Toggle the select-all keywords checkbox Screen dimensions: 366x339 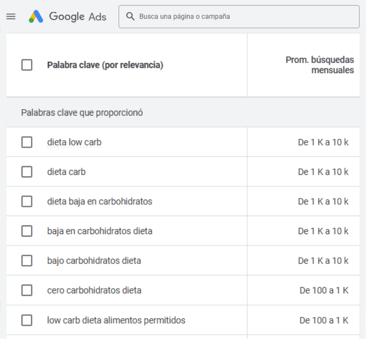point(27,66)
